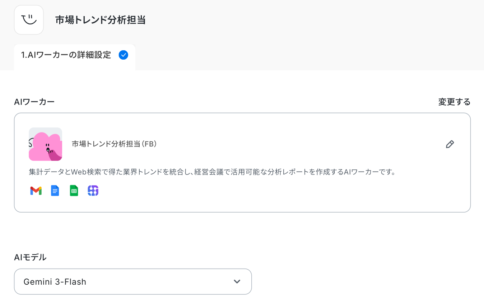Image resolution: width=484 pixels, height=303 pixels.
Task: Click the '1.AIワーカー' step label text
Action: pos(44,55)
